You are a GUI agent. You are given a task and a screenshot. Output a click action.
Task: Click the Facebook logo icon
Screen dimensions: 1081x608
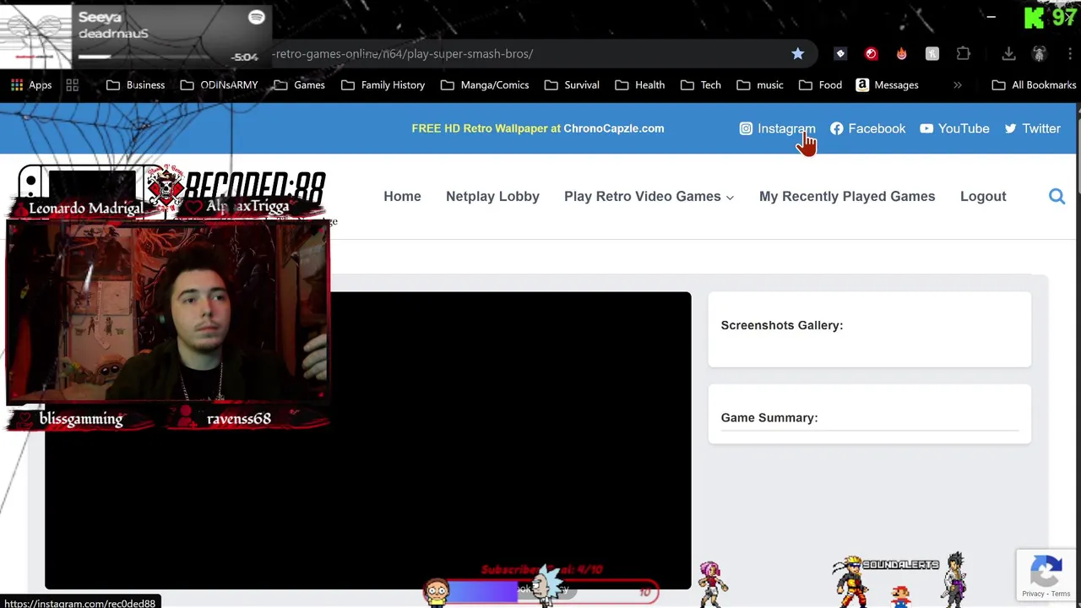[836, 128]
